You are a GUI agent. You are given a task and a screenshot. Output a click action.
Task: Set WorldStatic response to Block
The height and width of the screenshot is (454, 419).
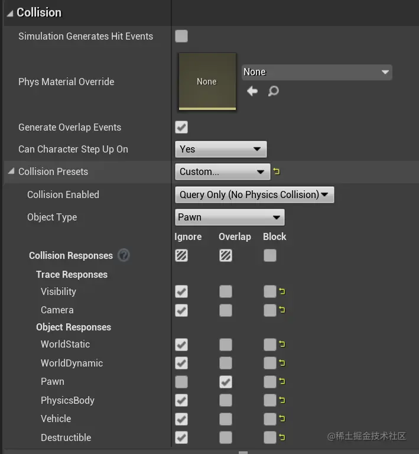[x=269, y=345]
